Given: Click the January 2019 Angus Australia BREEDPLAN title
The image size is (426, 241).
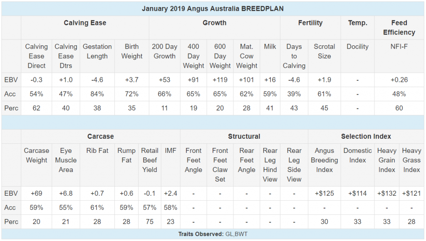Looking at the screenshot, I should (x=213, y=9).
